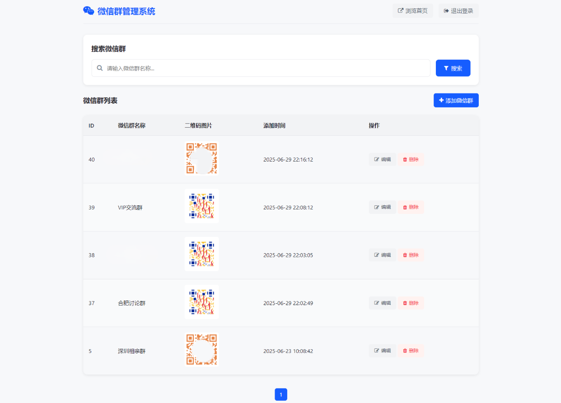Click the group name 合肥讨论群
This screenshot has height=403, width=561.
(x=131, y=303)
